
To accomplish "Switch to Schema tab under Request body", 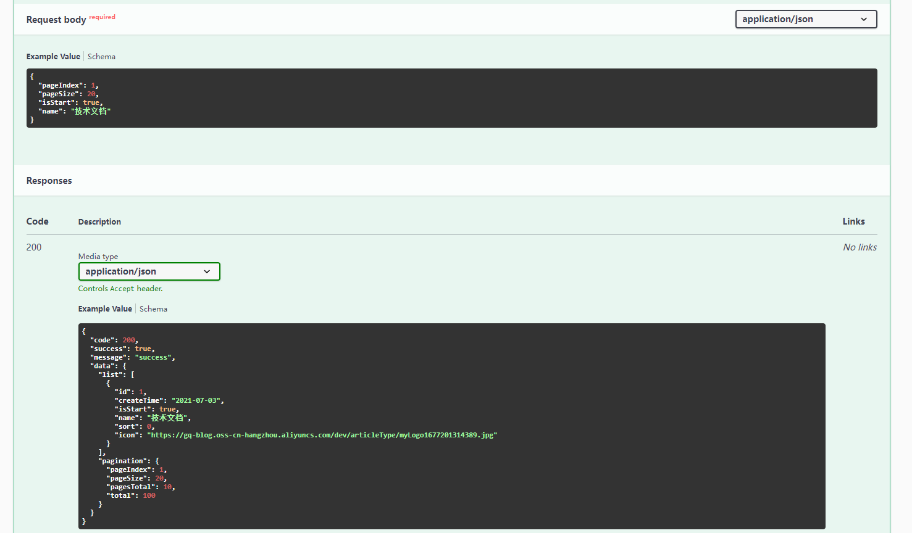I will 101,57.
